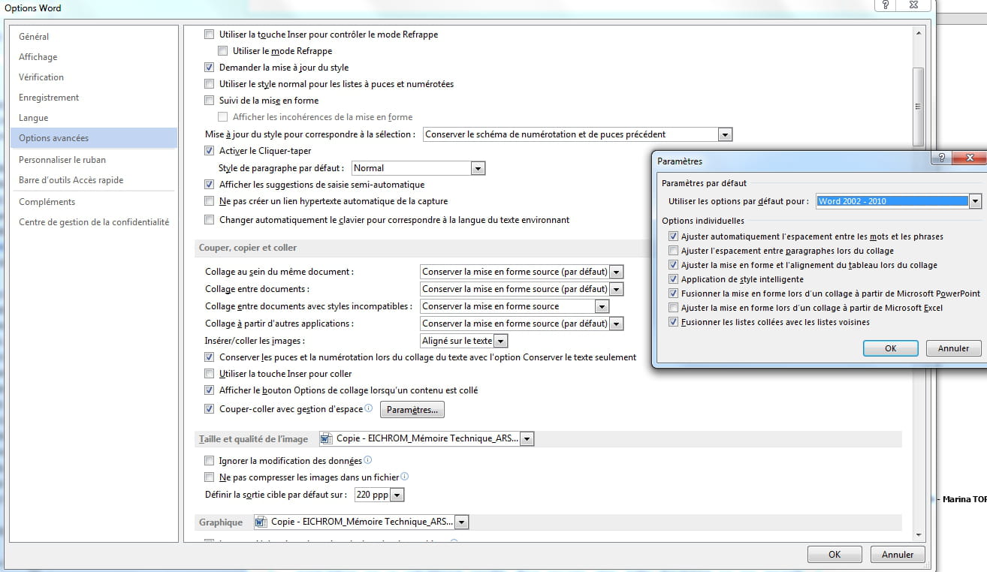Expand the Insérer/coller les images dropdown

(501, 341)
